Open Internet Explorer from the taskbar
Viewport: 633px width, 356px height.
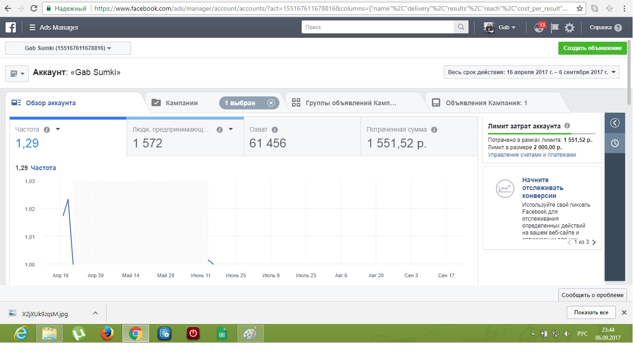pos(21,333)
